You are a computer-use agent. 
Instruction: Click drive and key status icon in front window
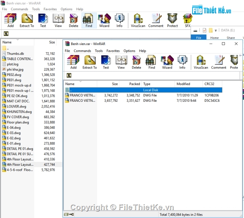coord(69,215)
